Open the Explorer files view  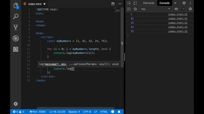[x=16, y=6]
